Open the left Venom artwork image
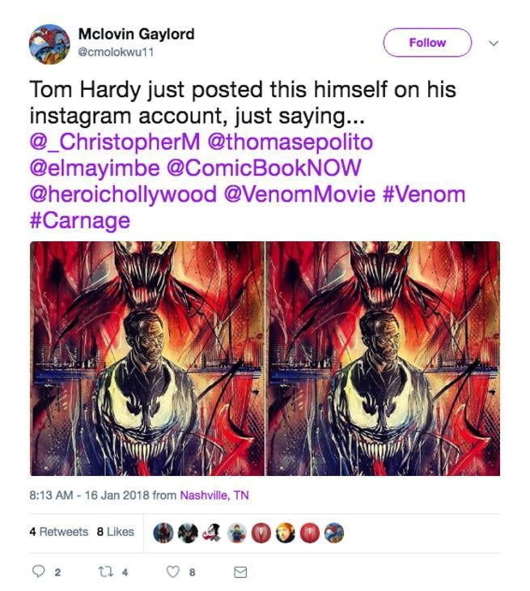This screenshot has width=530, height=591. (147, 358)
